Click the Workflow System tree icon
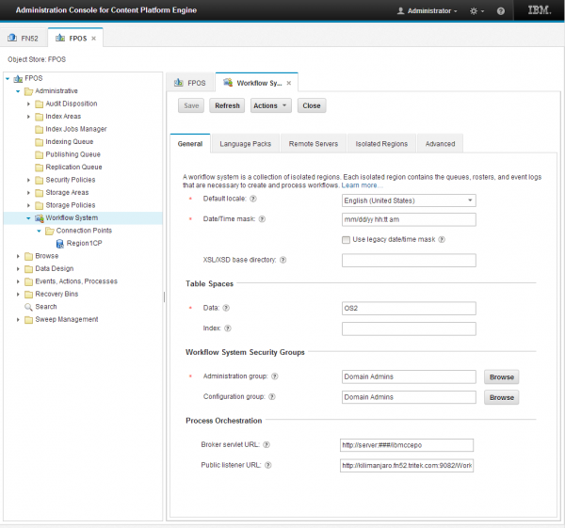The width and height of the screenshot is (565, 528). [x=39, y=218]
